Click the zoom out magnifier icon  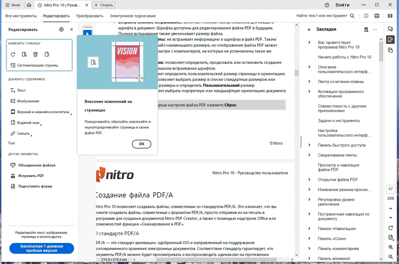point(391,257)
